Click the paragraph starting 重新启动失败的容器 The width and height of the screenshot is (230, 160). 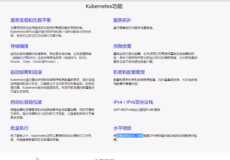155,58
